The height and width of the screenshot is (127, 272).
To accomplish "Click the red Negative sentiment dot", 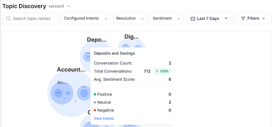I will (x=95, y=110).
